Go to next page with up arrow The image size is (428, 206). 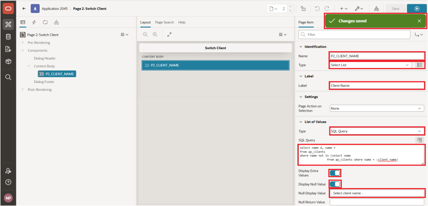click(x=290, y=7)
